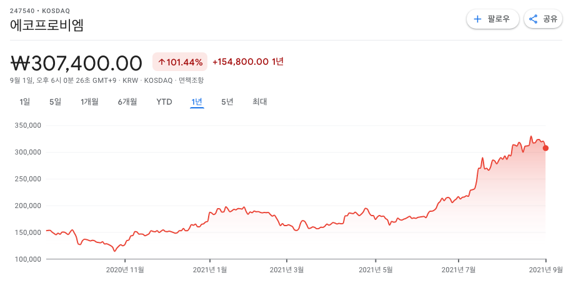The width and height of the screenshot is (581, 281).
Task: Click the 300,000 y-axis label
Action: (27, 152)
